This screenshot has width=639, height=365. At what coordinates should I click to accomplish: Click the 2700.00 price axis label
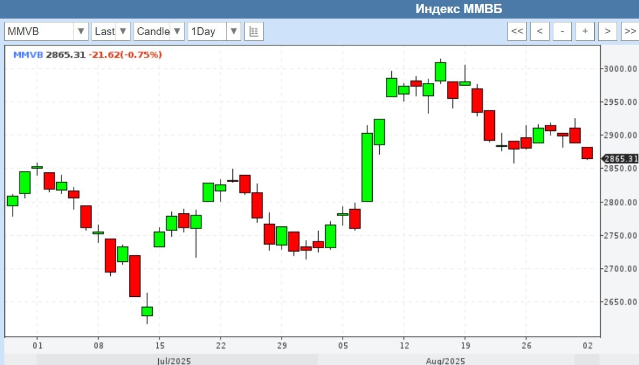(620, 269)
